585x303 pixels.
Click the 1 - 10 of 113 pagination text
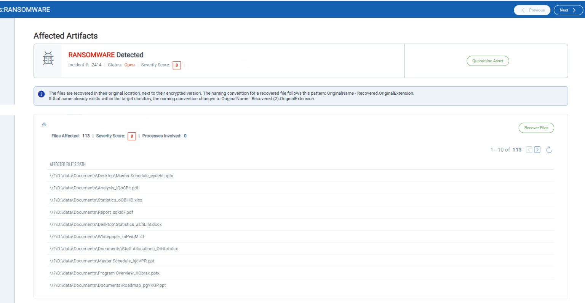point(506,149)
